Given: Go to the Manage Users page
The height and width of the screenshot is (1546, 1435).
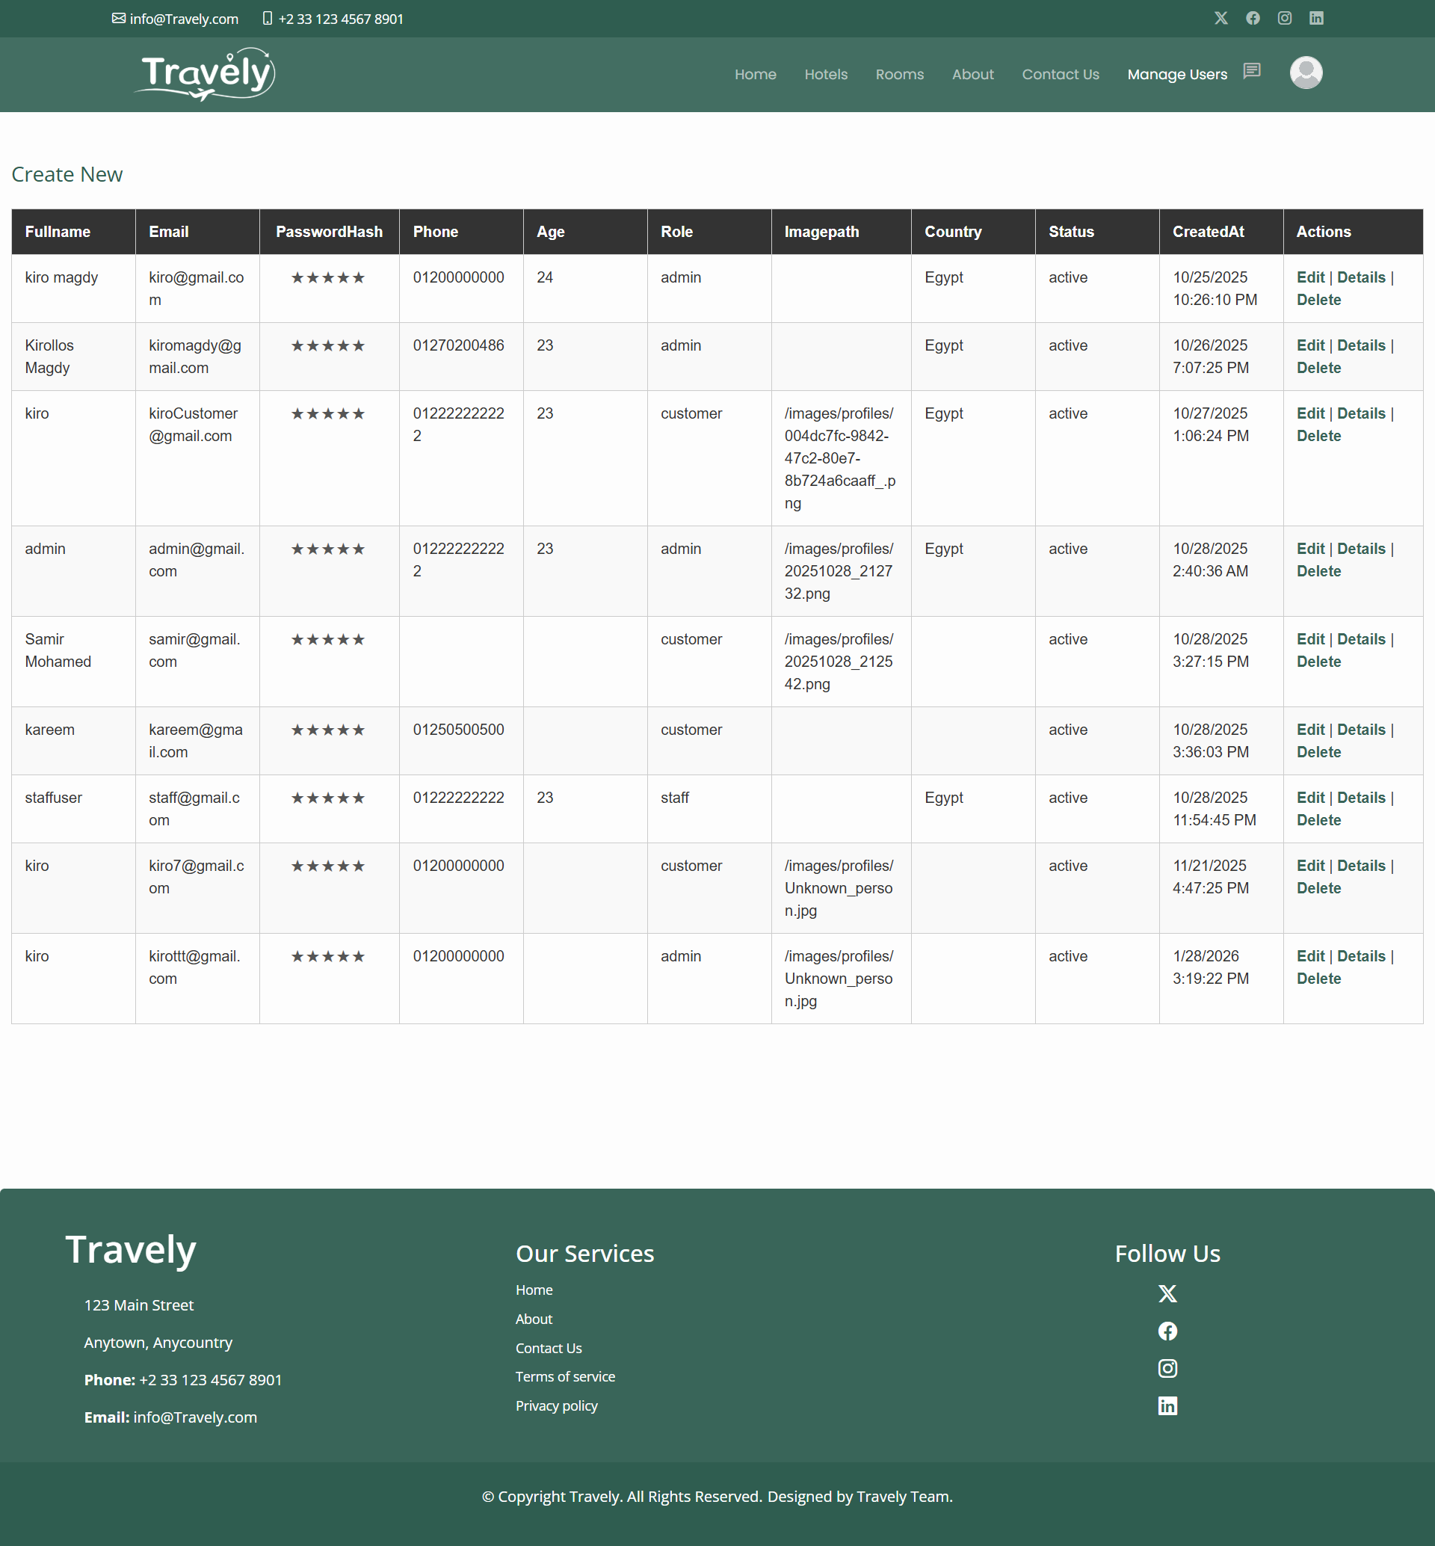Looking at the screenshot, I should pos(1176,75).
